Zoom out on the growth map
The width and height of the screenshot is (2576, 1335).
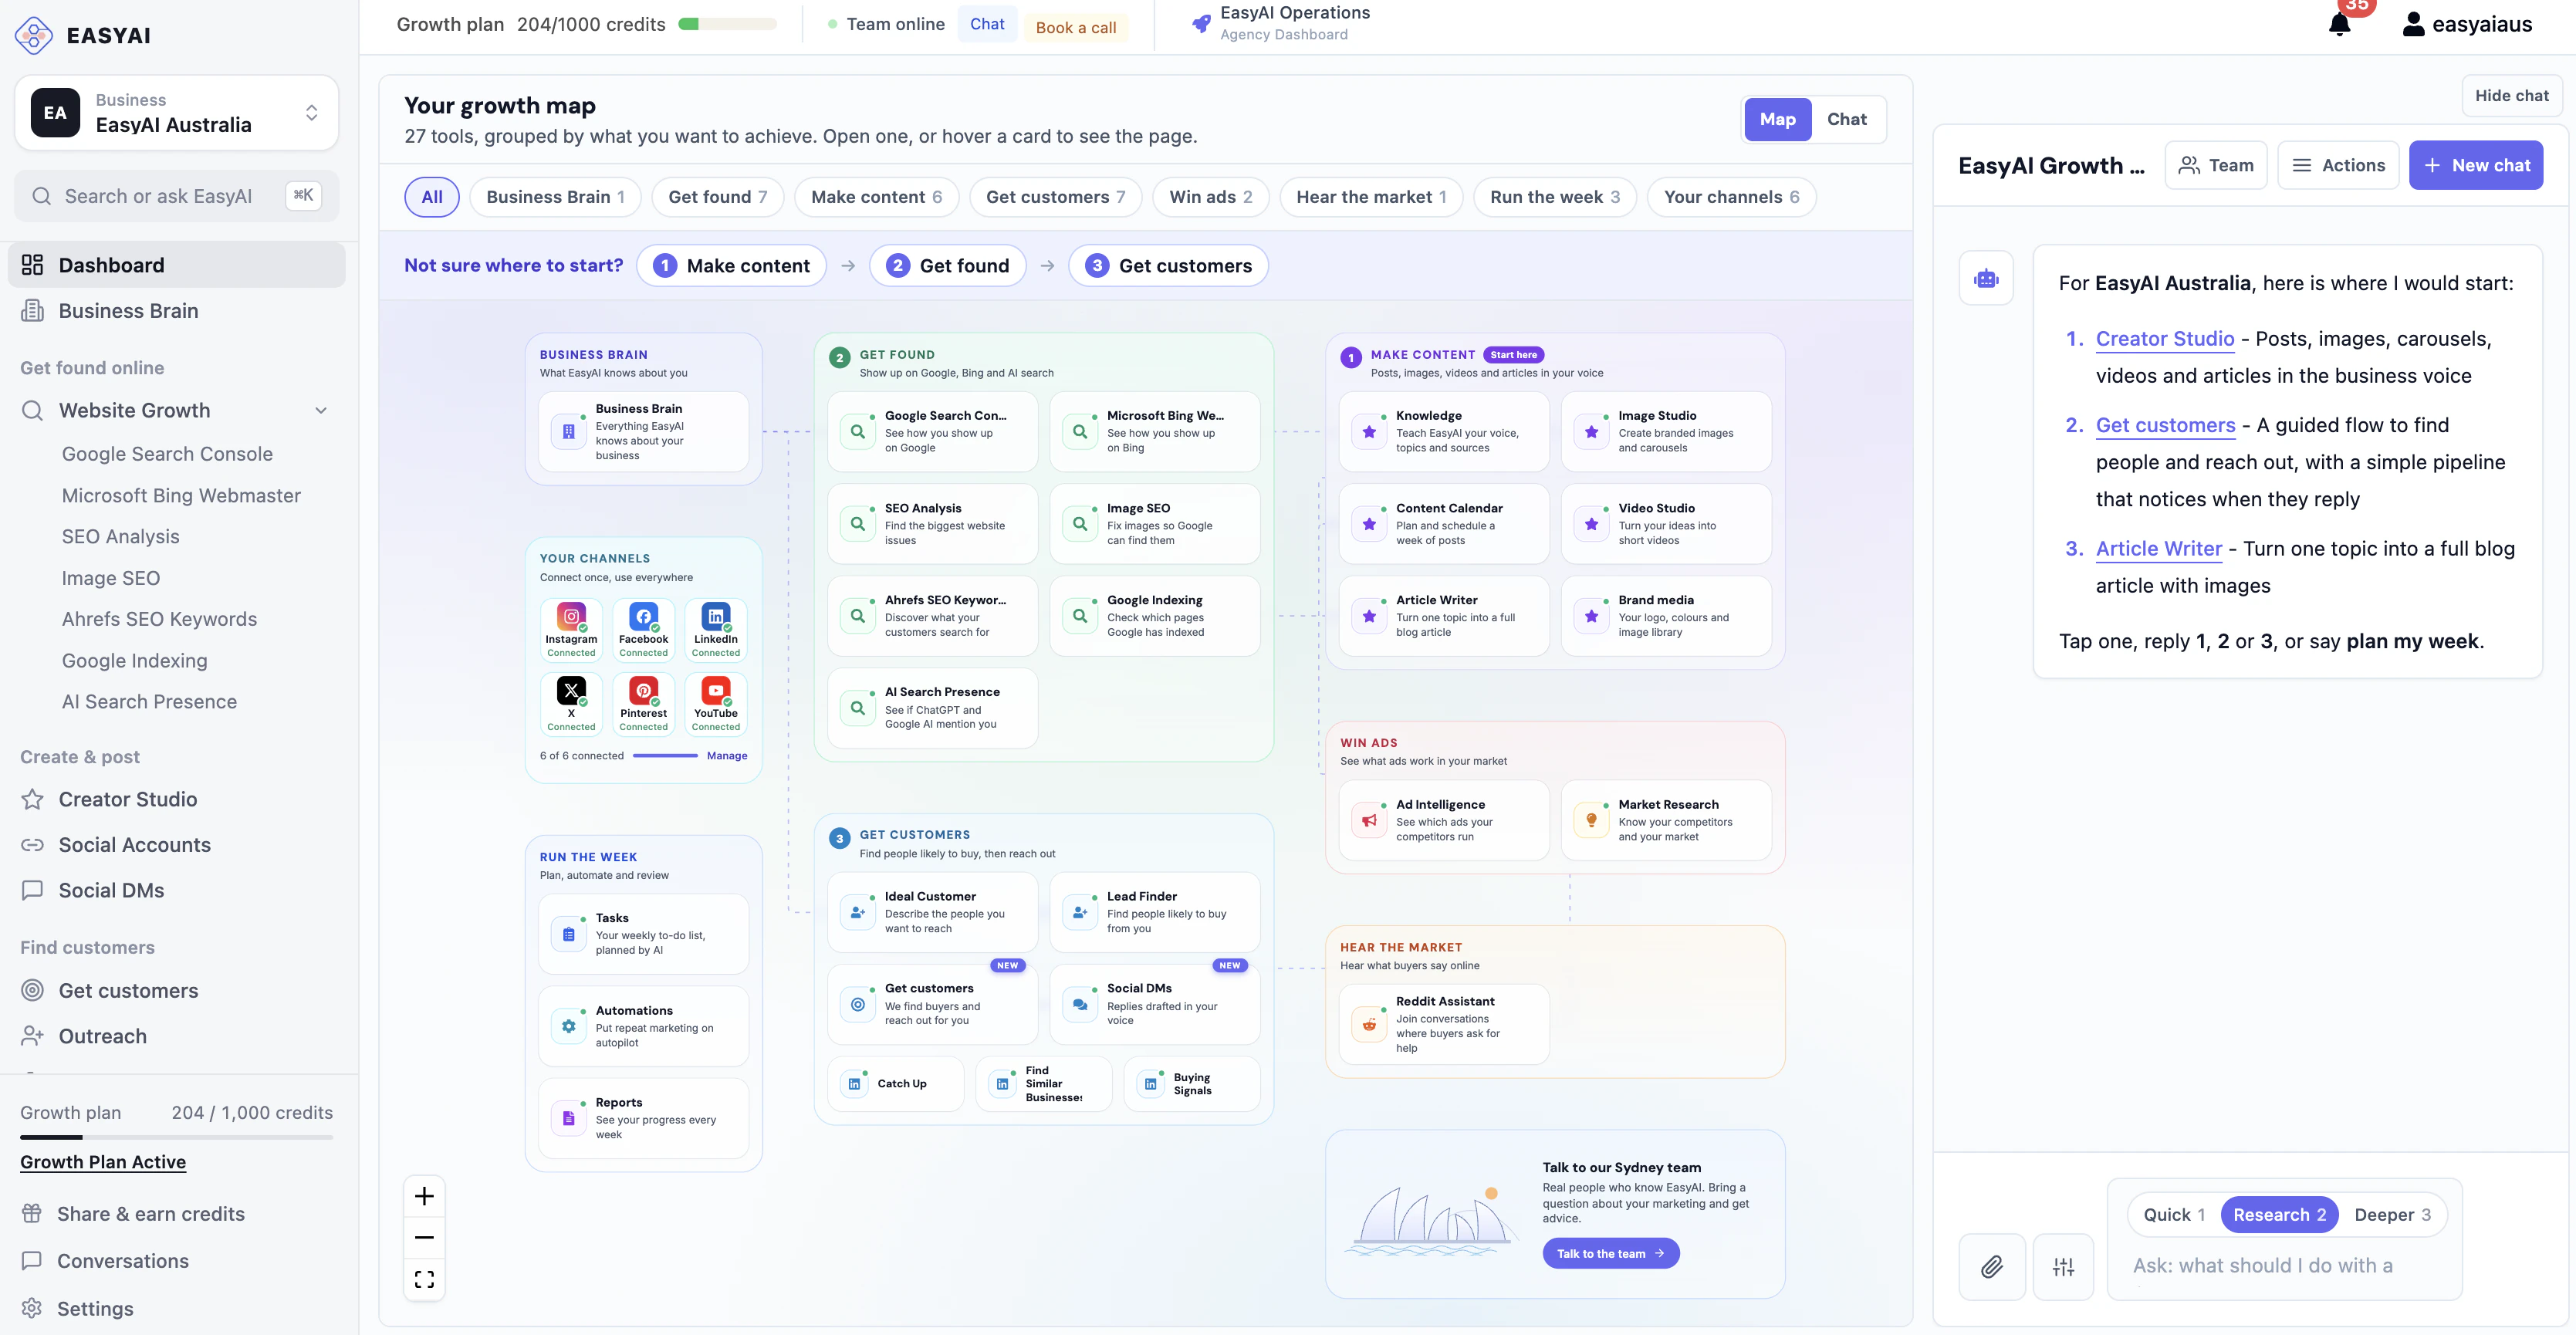(x=424, y=1237)
